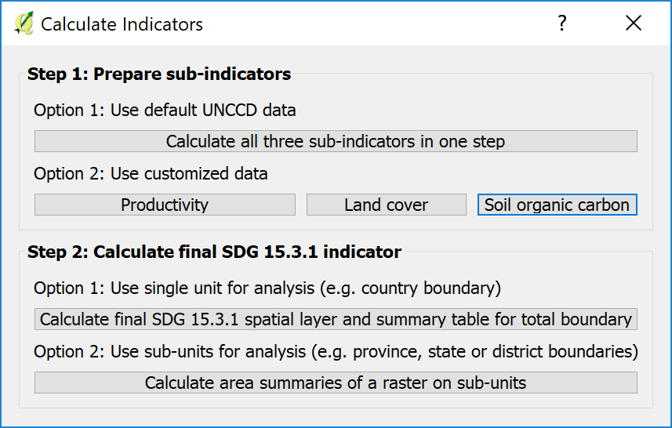Click the Step 1: Prepare sub-indicators heading
Viewport: 672px width, 428px height.
[159, 74]
